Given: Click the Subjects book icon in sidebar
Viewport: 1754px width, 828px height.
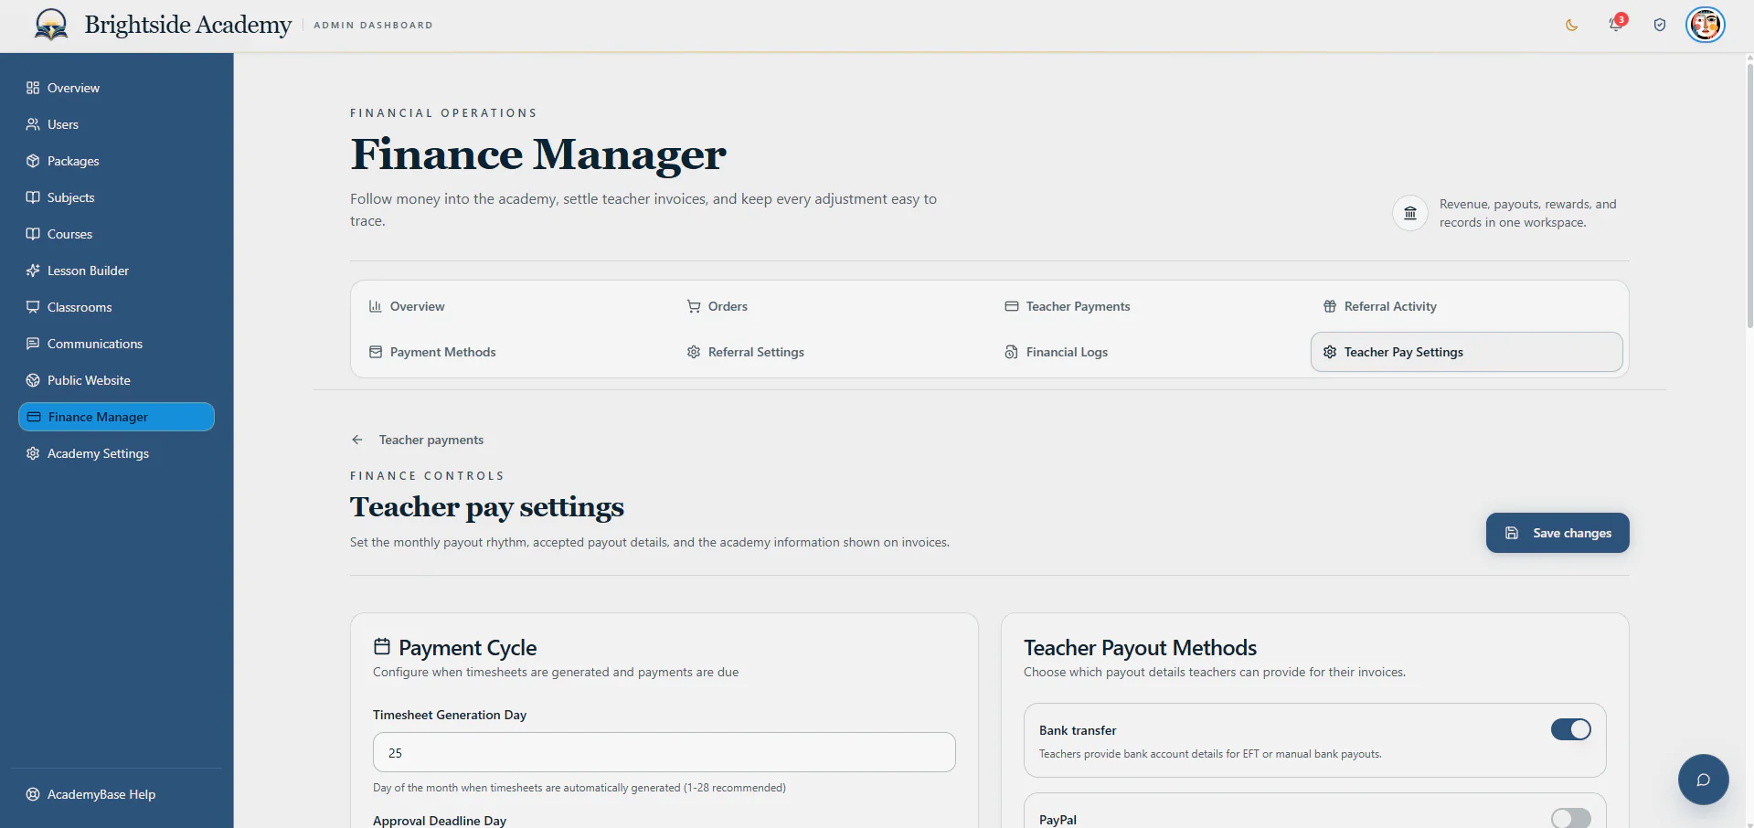Looking at the screenshot, I should point(33,197).
